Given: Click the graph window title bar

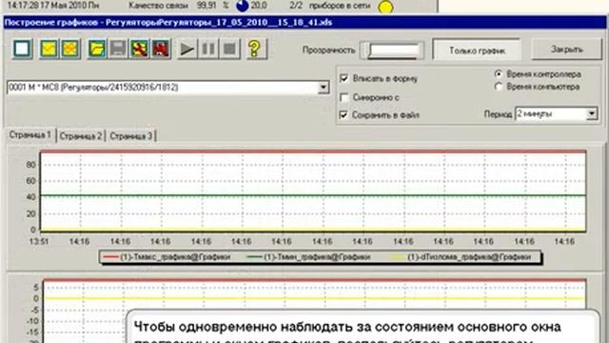Looking at the screenshot, I should (x=304, y=22).
